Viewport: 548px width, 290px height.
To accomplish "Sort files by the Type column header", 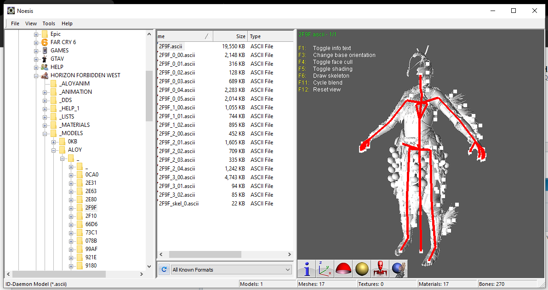I will coord(270,36).
